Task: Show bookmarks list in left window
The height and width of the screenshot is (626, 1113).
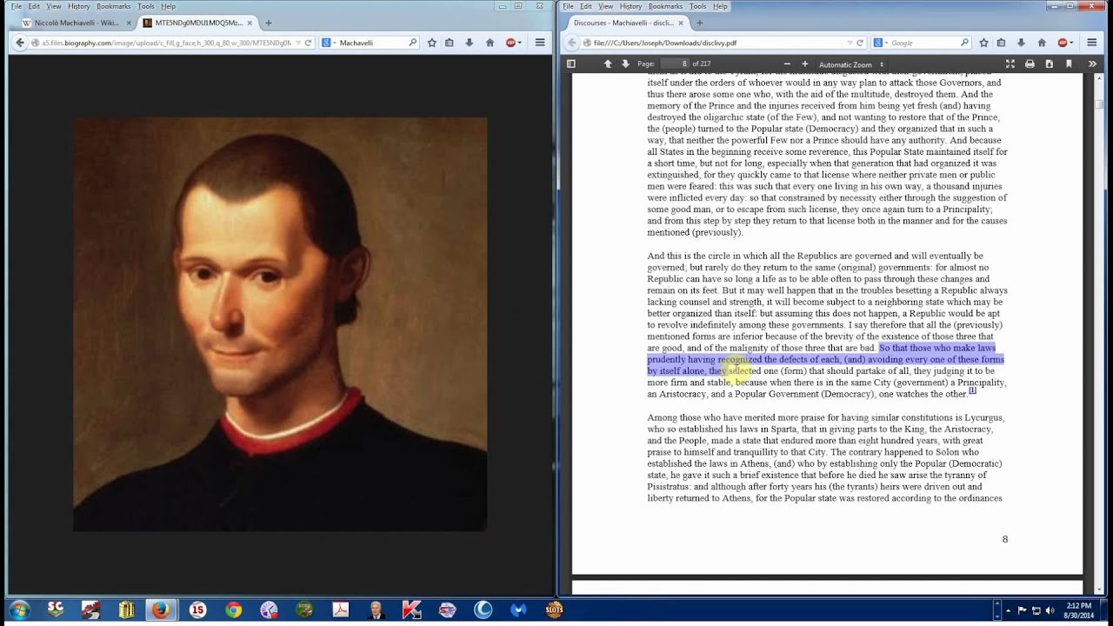Action: 449,43
